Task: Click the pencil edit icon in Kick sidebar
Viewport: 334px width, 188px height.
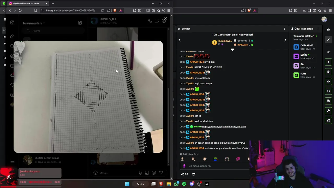Action: [x=328, y=39]
